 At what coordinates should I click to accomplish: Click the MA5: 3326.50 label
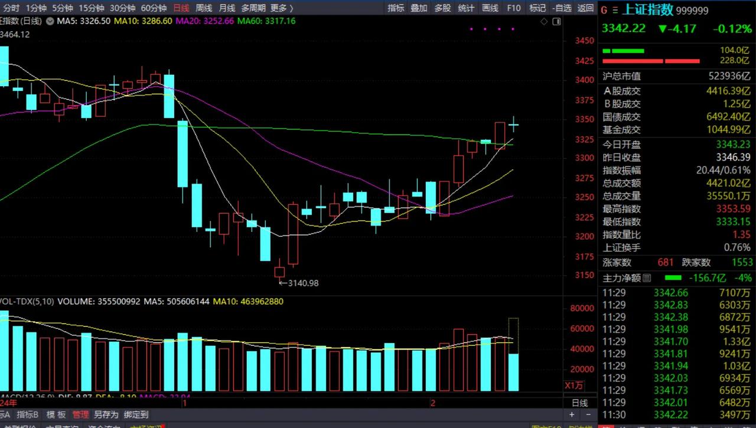coord(83,21)
